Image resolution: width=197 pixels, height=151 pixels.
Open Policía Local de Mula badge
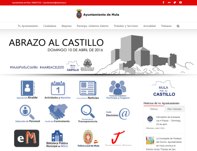88,138
